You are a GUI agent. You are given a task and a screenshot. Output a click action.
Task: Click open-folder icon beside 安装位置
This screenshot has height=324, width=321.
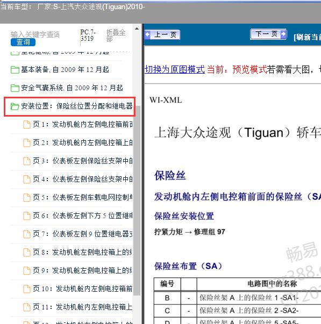(x=15, y=106)
